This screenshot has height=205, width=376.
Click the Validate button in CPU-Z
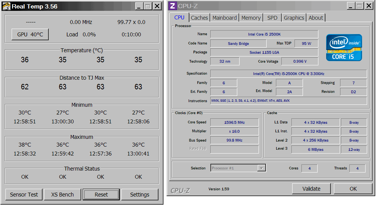click(x=311, y=189)
